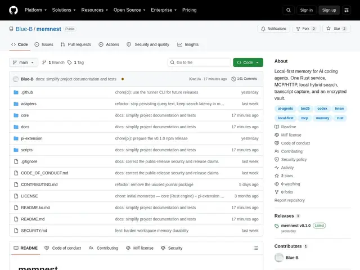This screenshot has height=270, width=360.
Task: Click the bell icon in the Notifications button
Action: pyautogui.click(x=263, y=29)
